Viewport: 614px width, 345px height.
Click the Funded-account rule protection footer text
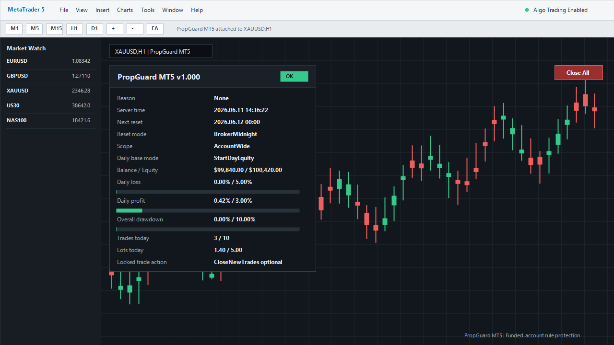(x=543, y=335)
